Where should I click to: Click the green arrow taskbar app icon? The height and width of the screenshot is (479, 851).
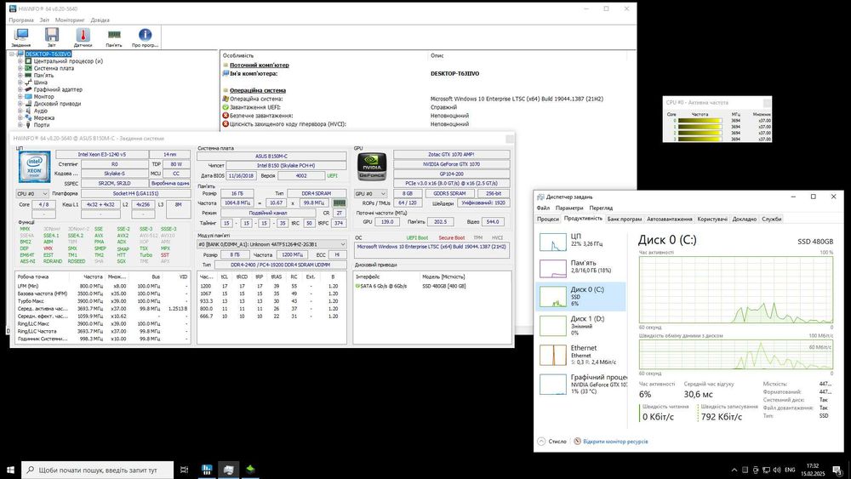pos(250,470)
